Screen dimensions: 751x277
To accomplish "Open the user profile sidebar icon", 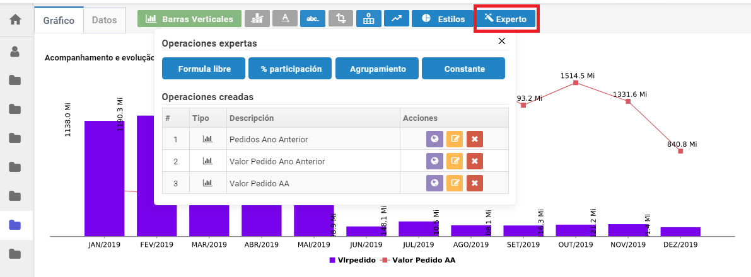I will [16, 52].
